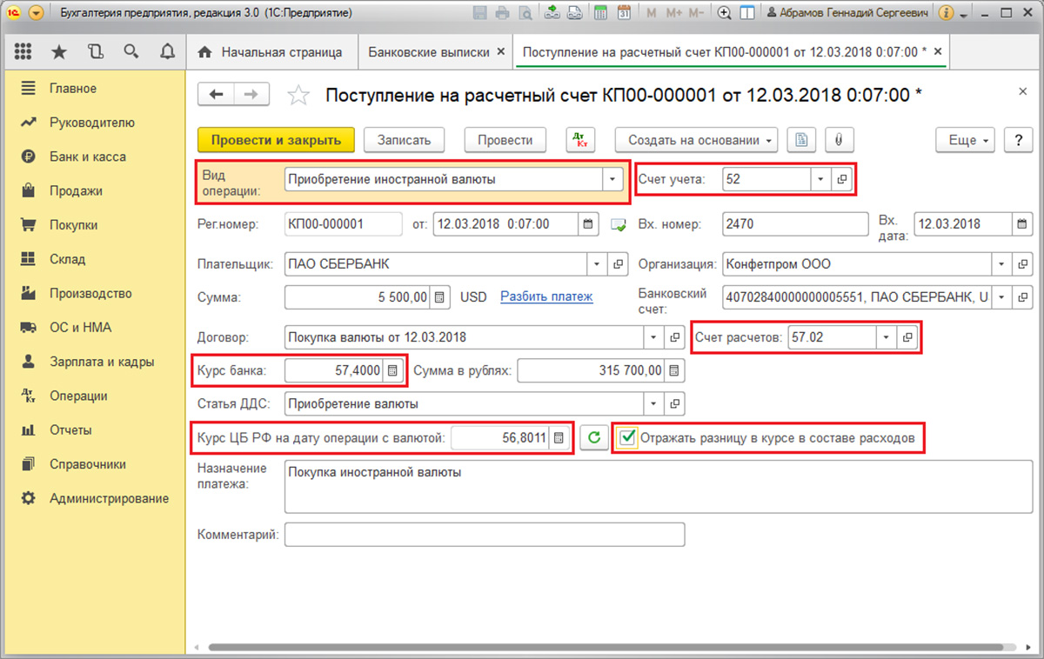
Task: Open the calendar picker of the 'от' date field
Action: click(x=588, y=224)
